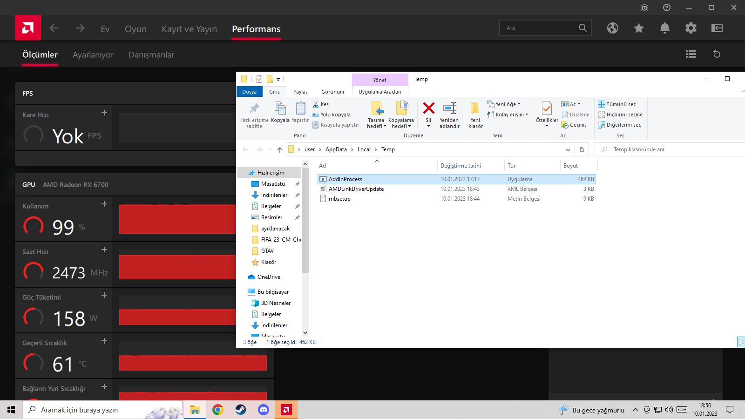Open favorites star in AMD Software
Image resolution: width=745 pixels, height=419 pixels.
(639, 28)
